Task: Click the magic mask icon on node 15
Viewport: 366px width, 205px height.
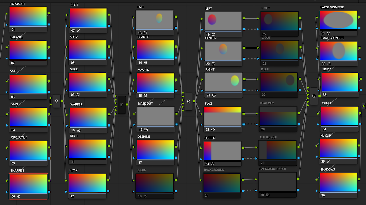Action: click(145, 96)
